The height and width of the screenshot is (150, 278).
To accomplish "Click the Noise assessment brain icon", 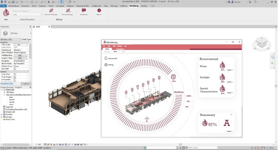I will (x=222, y=65).
